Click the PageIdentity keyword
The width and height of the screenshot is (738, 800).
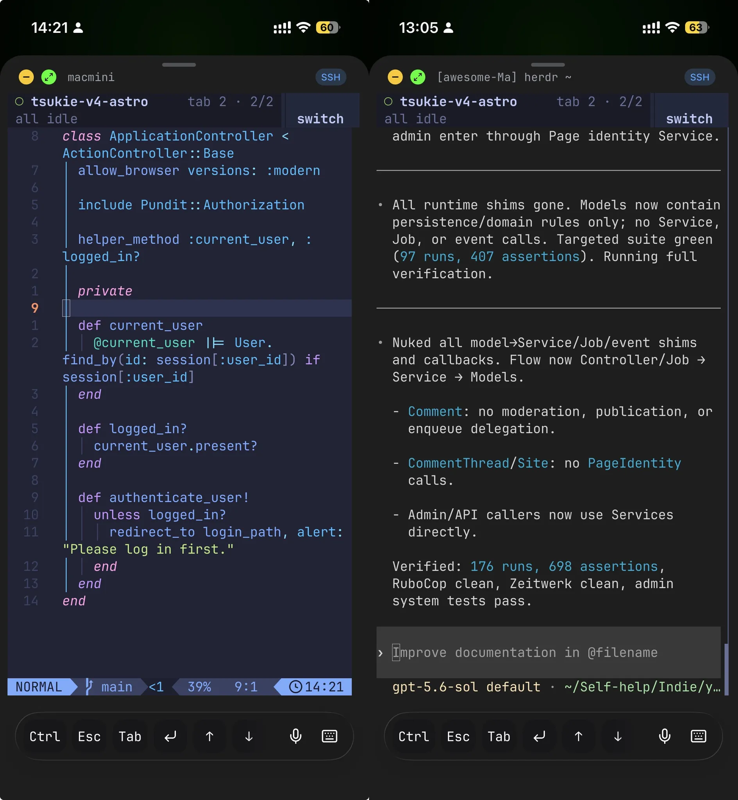tap(634, 462)
